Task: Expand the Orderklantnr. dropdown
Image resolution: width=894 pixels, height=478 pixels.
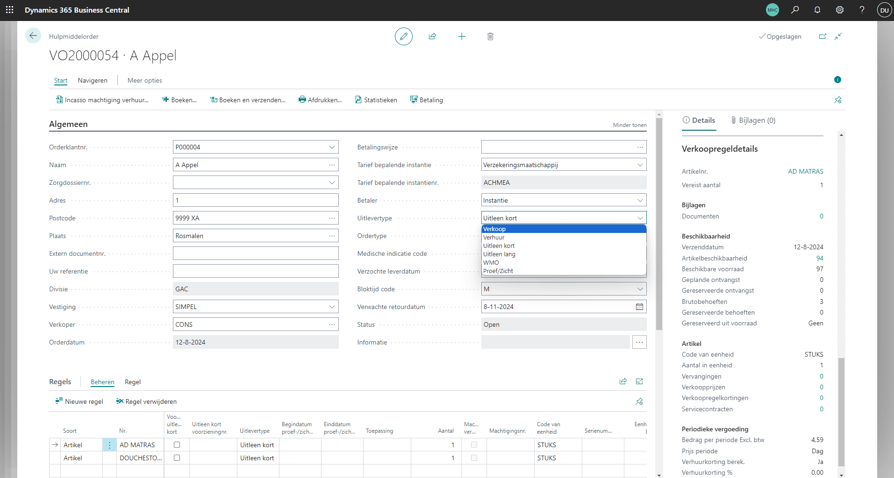Action: (332, 147)
